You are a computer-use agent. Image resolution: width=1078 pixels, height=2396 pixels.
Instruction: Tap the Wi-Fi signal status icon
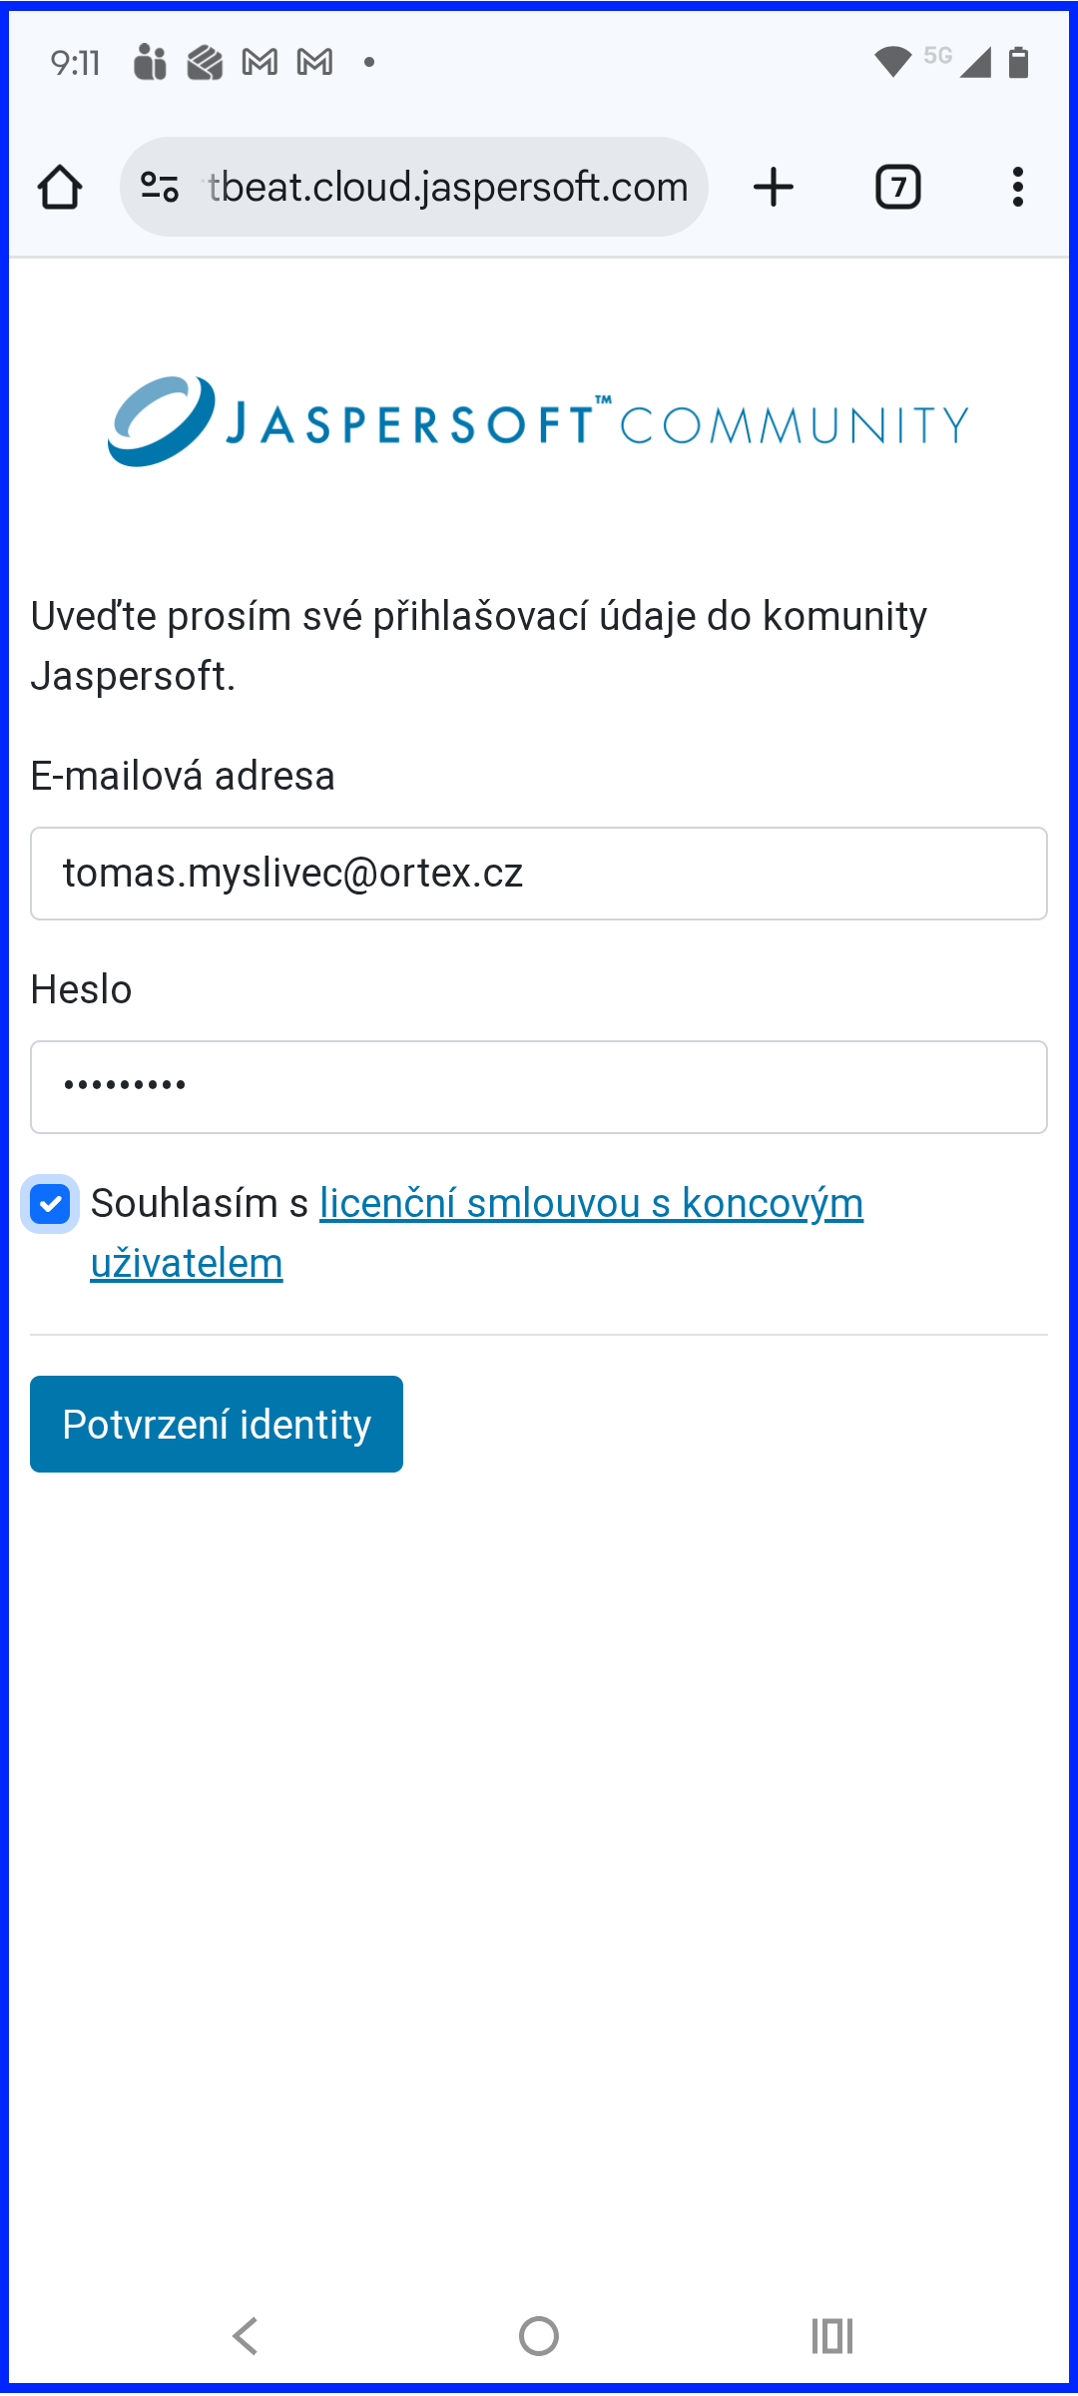click(x=891, y=63)
